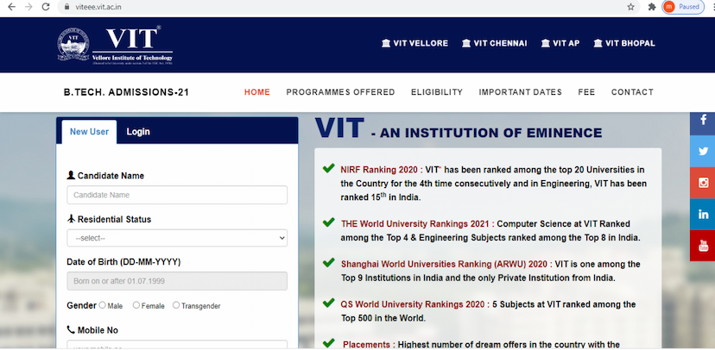Open the Facebook social icon
This screenshot has height=350, width=715.
point(703,121)
